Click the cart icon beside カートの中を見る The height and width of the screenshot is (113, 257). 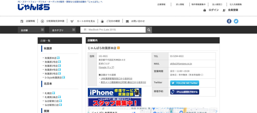point(72,21)
